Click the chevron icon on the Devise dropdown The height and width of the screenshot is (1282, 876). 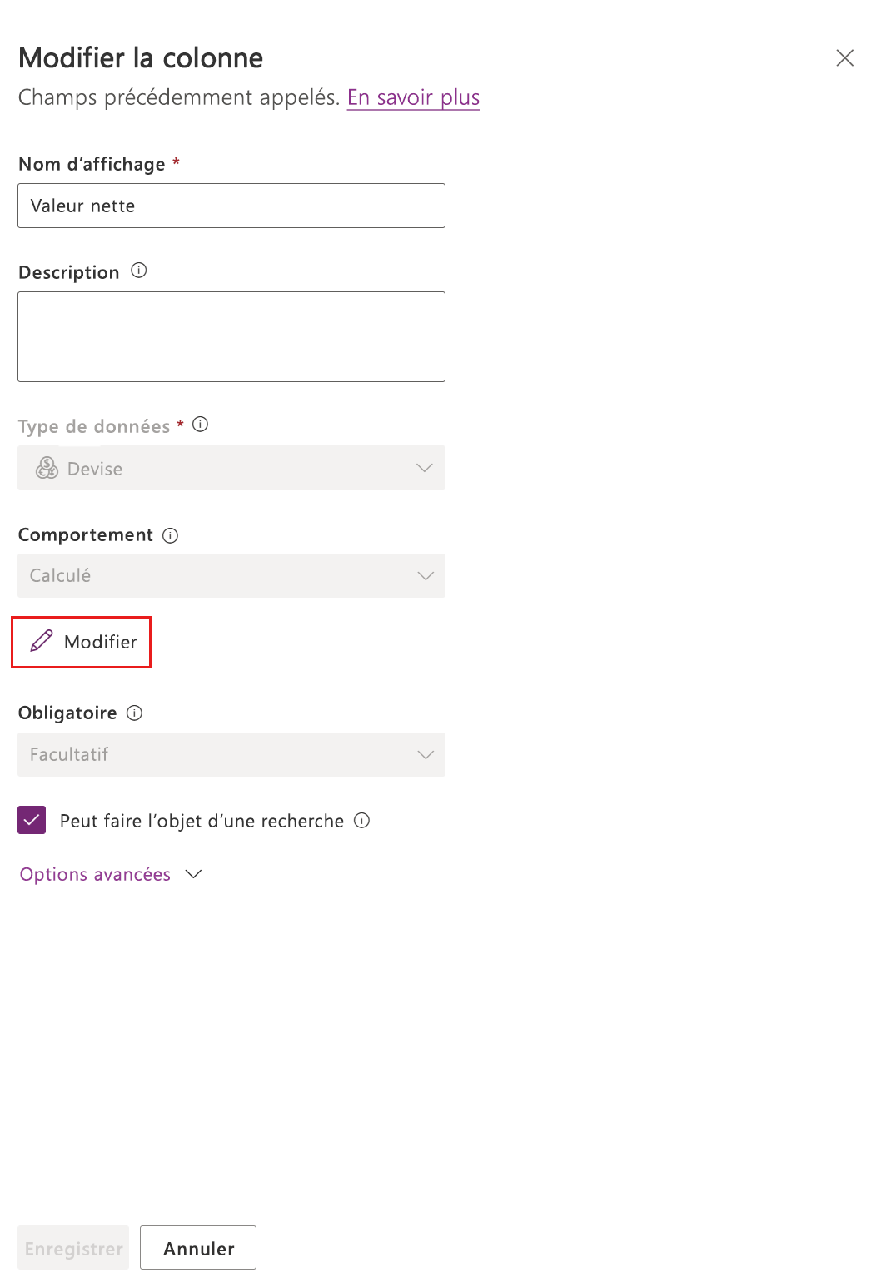point(424,468)
